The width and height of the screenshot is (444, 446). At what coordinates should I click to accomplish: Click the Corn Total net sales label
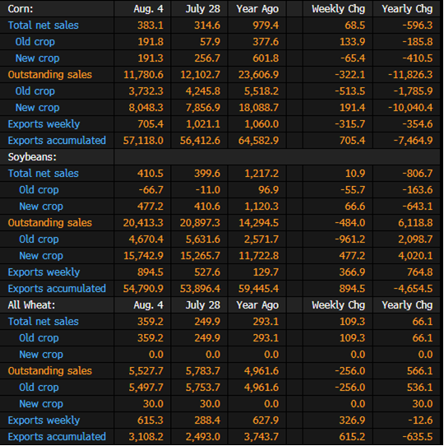(x=44, y=26)
